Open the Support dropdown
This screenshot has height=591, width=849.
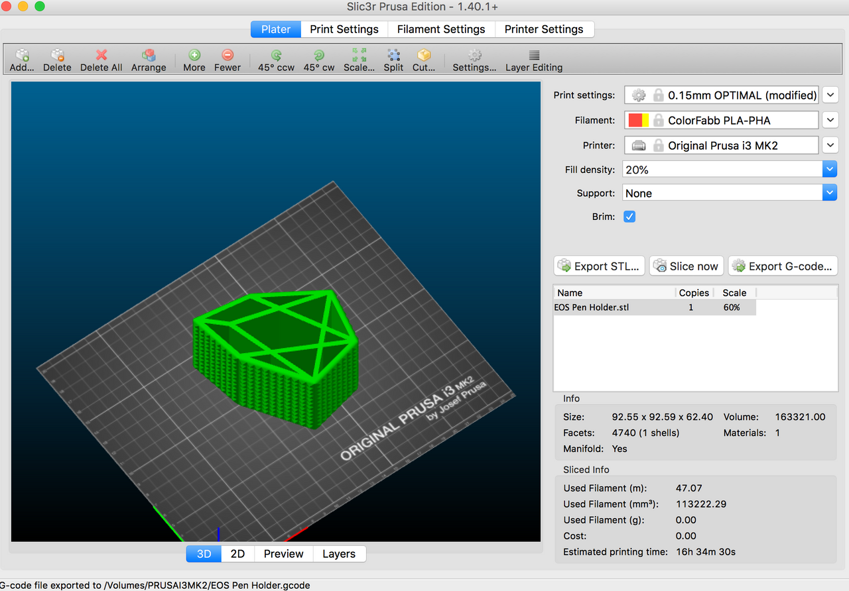pos(830,193)
